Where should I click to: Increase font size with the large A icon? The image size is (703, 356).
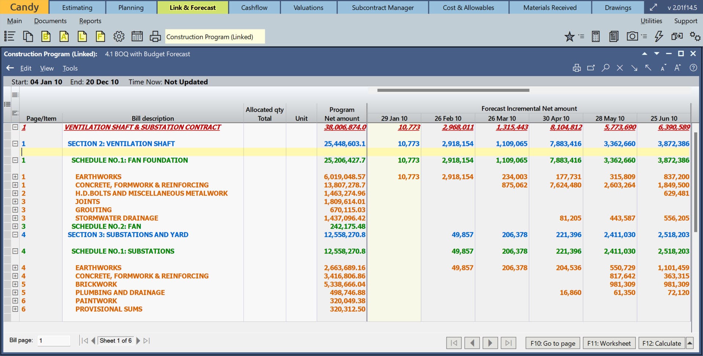(678, 68)
